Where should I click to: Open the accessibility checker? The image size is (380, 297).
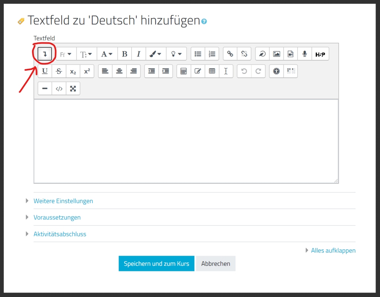[x=276, y=71]
